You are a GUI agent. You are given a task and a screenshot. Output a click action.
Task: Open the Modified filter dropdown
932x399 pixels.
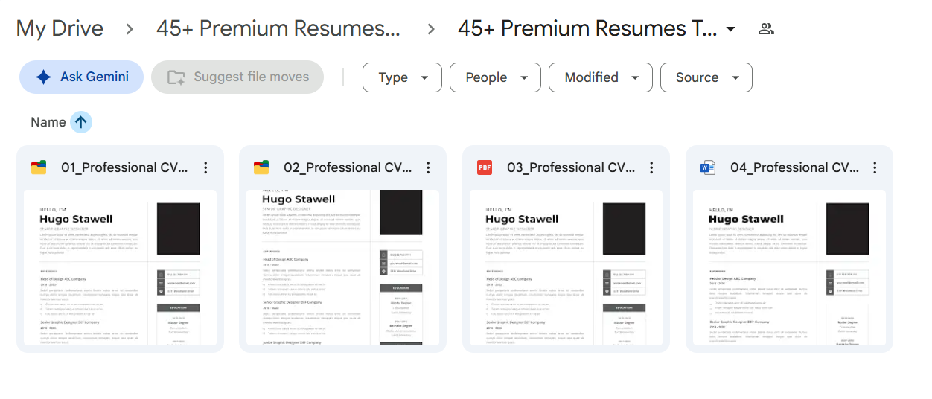601,77
